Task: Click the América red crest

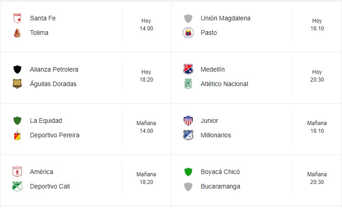Action: coord(17,172)
